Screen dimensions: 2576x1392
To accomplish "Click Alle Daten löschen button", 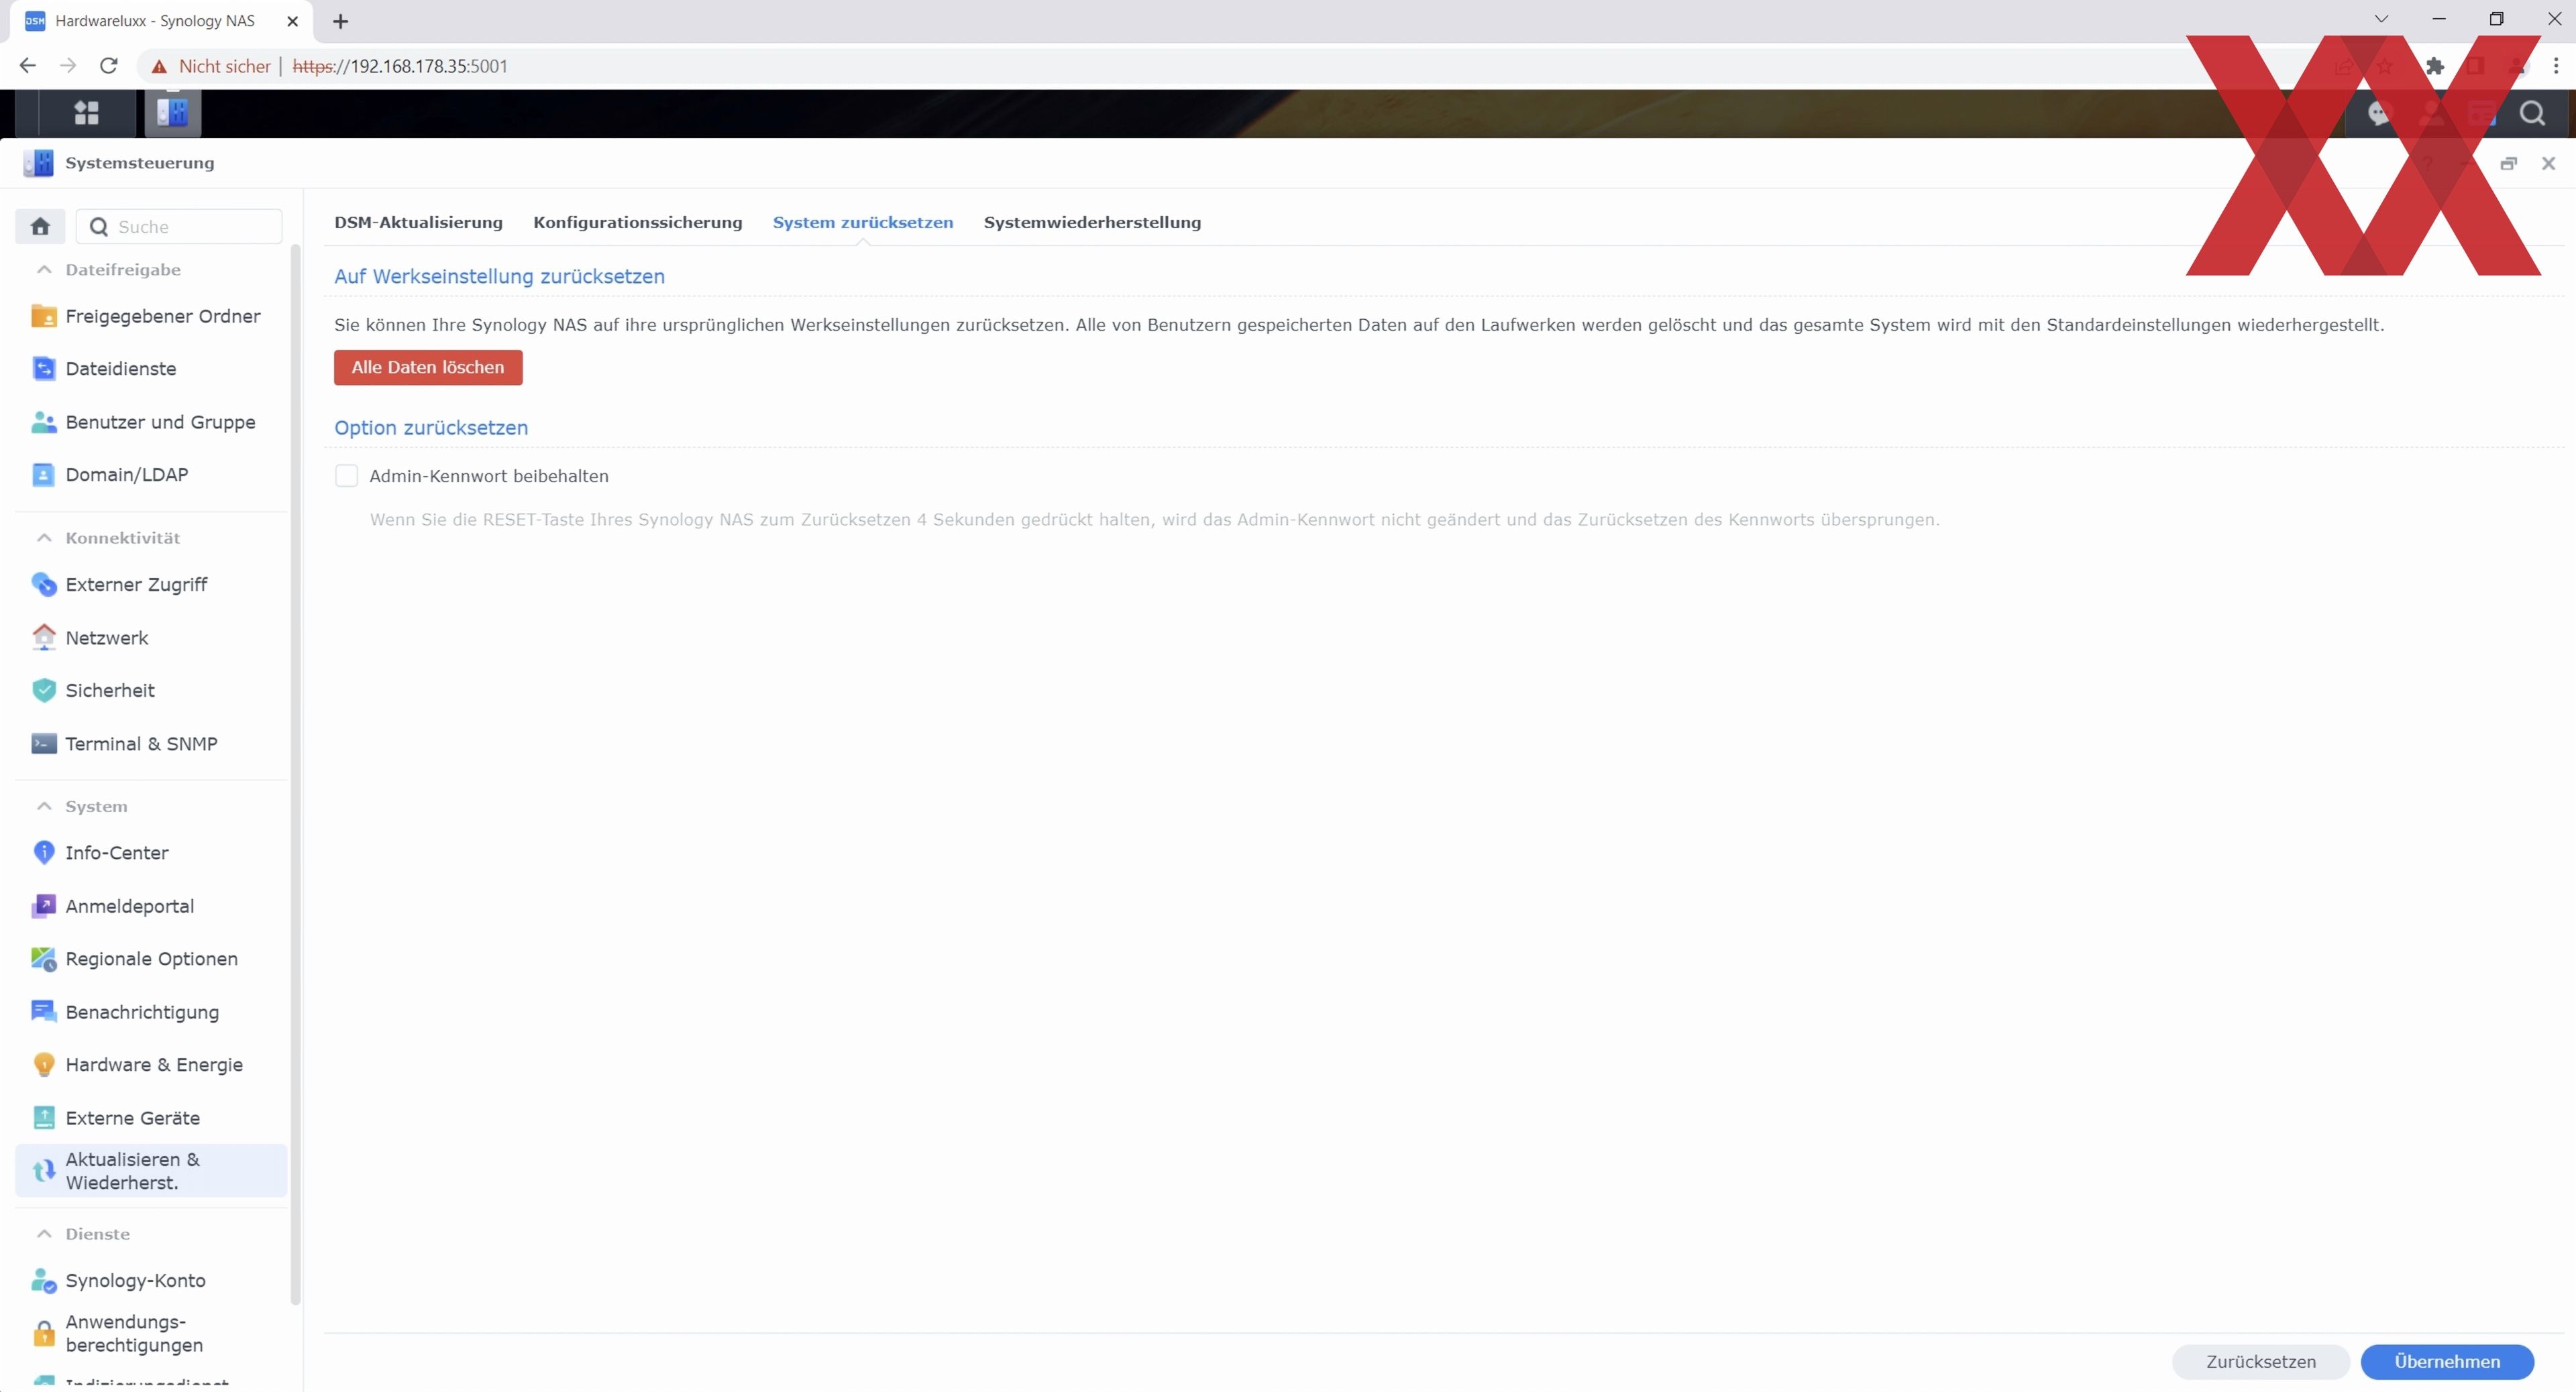I will [x=428, y=367].
